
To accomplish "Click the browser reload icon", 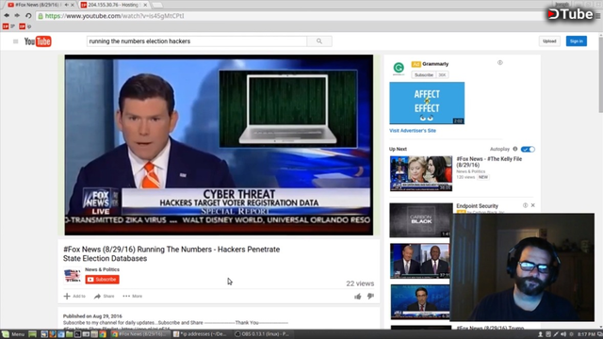I will pos(28,16).
